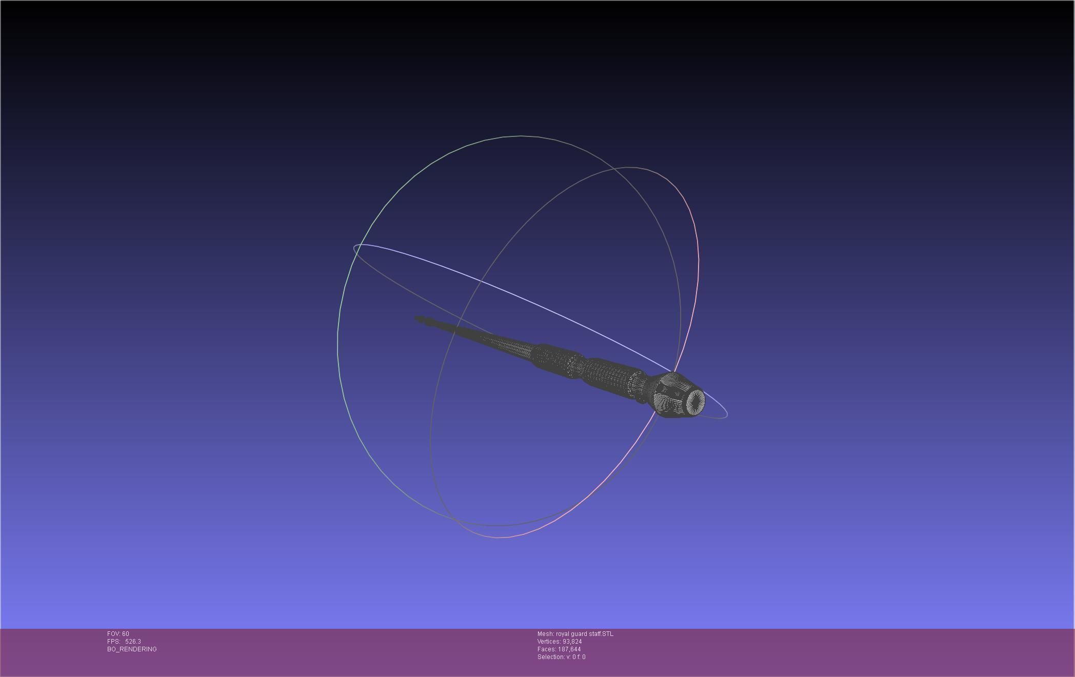Click the purple info bar's empty right side
1075x677 pixels.
point(872,651)
